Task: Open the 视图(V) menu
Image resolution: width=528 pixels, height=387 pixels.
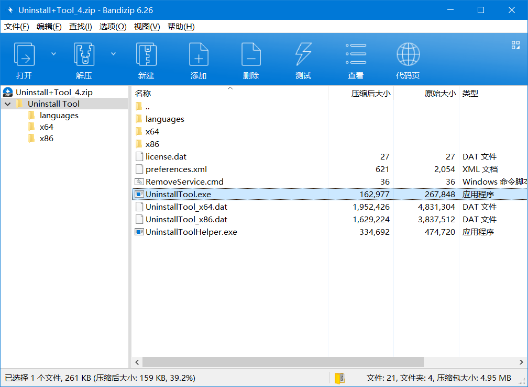Action: [x=147, y=27]
